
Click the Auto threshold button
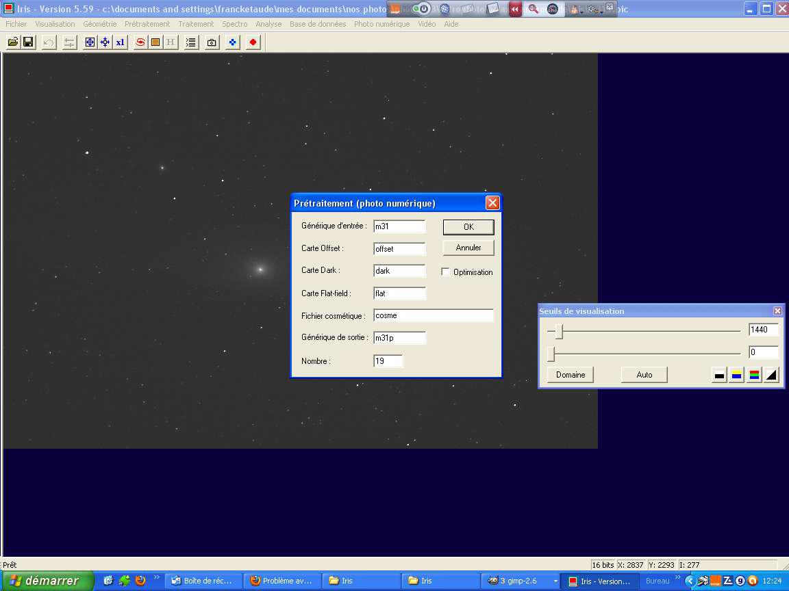[644, 375]
